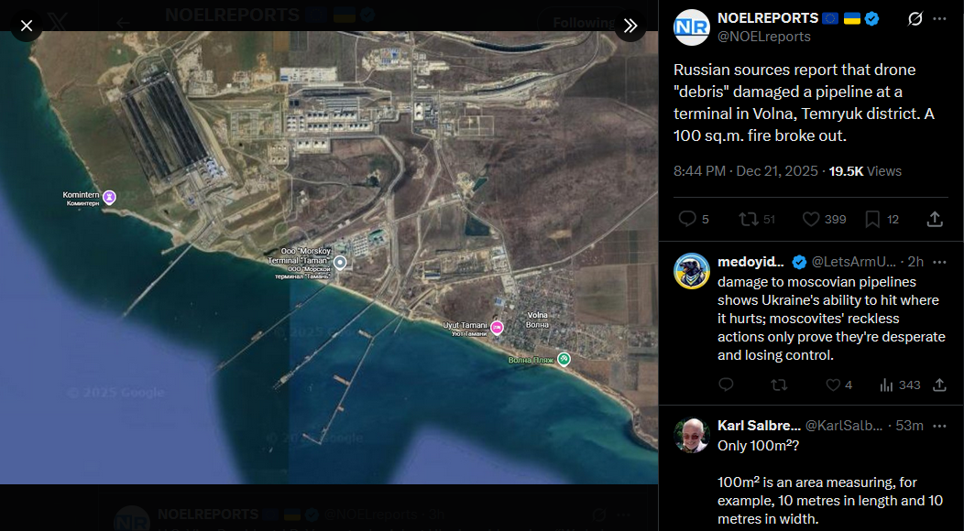
Task: Click the Following button in background
Action: [582, 24]
